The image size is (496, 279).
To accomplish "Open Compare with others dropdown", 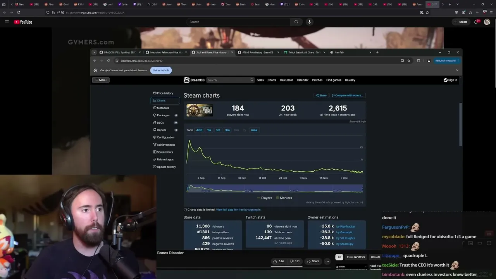I will coord(348,95).
